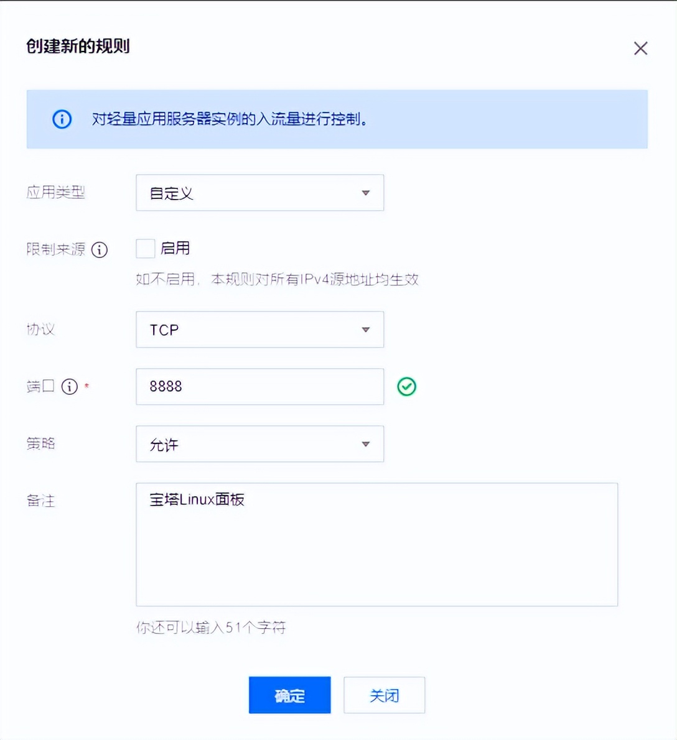Open the 协议 dropdown to change TCP

click(259, 330)
